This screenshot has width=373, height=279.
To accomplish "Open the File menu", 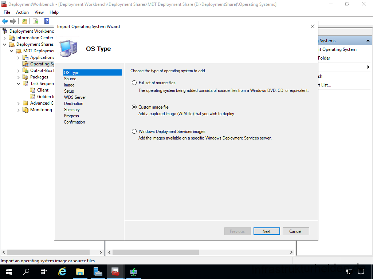I will pyautogui.click(x=7, y=12).
